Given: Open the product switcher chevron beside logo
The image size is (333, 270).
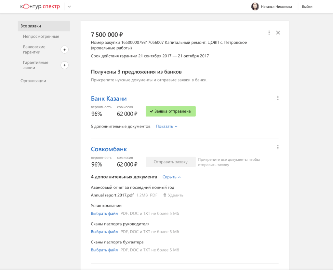Looking at the screenshot, I should [69, 7].
